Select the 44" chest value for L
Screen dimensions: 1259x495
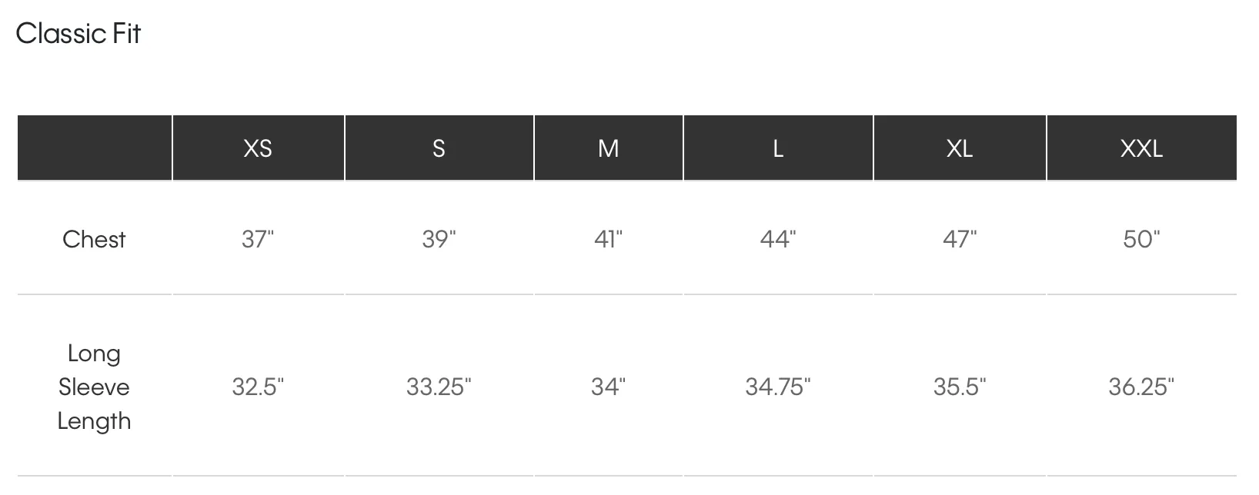coord(778,239)
